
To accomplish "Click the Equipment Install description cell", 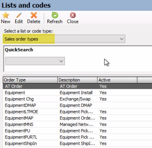I will click(x=76, y=93).
